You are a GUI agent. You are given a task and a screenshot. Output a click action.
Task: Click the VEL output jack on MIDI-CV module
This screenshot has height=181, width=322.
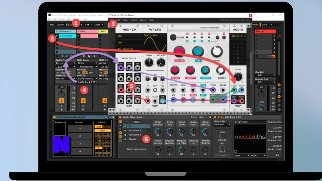[x=137, y=68]
